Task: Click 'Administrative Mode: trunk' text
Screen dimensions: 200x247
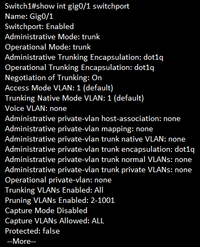Action: click(52, 37)
